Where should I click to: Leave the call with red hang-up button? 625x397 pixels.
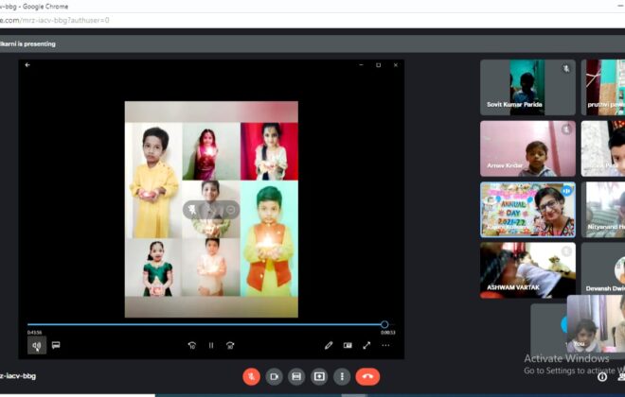point(368,376)
